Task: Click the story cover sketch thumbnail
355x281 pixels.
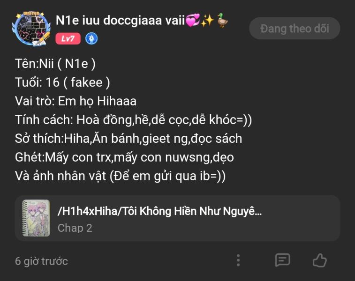Action: point(36,218)
